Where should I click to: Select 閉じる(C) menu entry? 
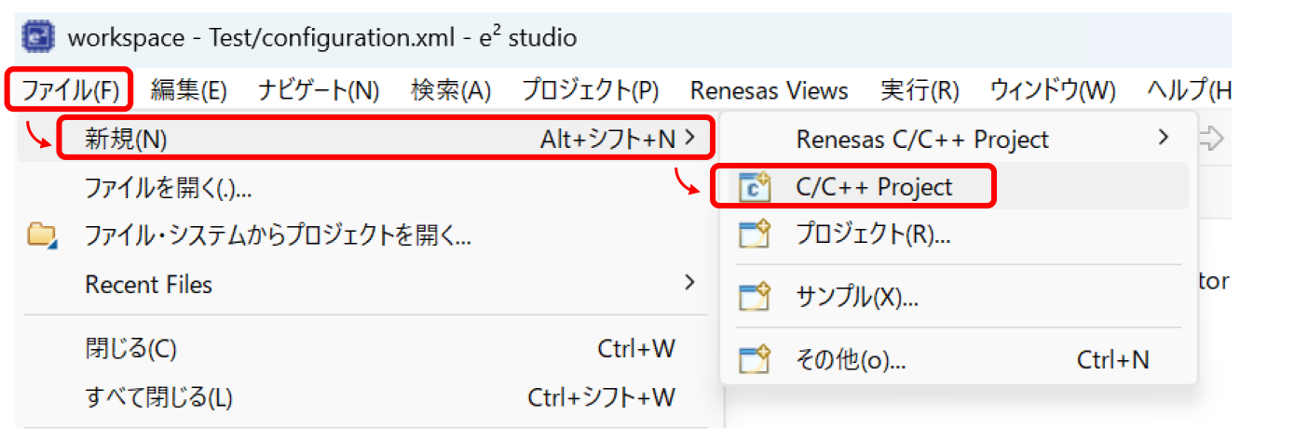(367, 349)
